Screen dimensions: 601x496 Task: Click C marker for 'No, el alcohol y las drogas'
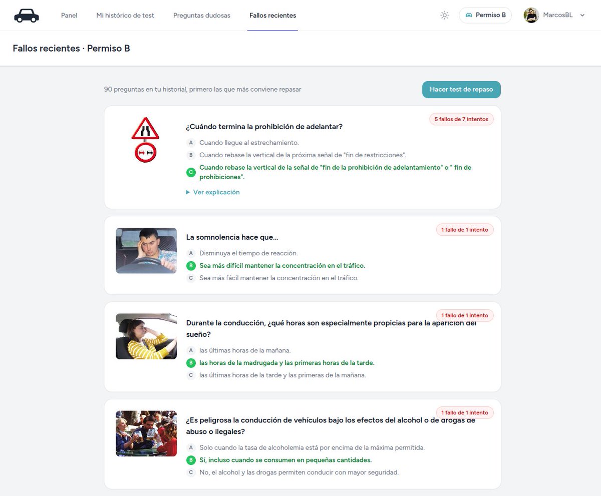(191, 472)
